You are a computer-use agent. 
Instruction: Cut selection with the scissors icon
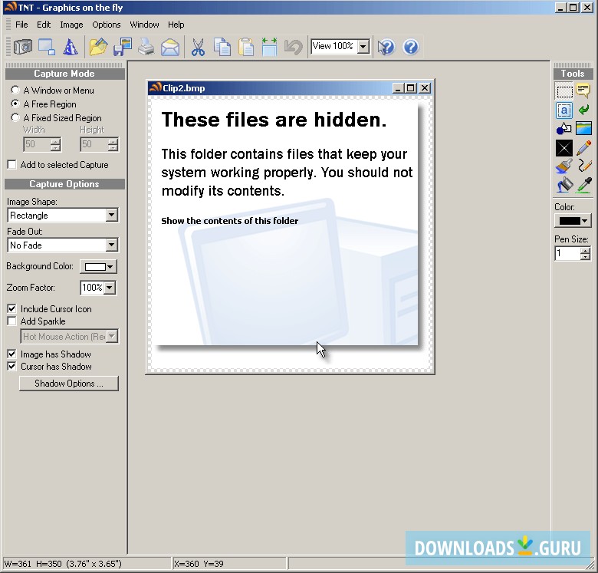pos(198,48)
